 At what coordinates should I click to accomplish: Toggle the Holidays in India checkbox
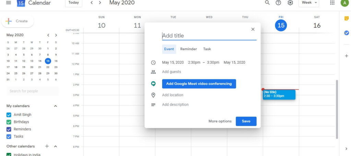click(9, 154)
